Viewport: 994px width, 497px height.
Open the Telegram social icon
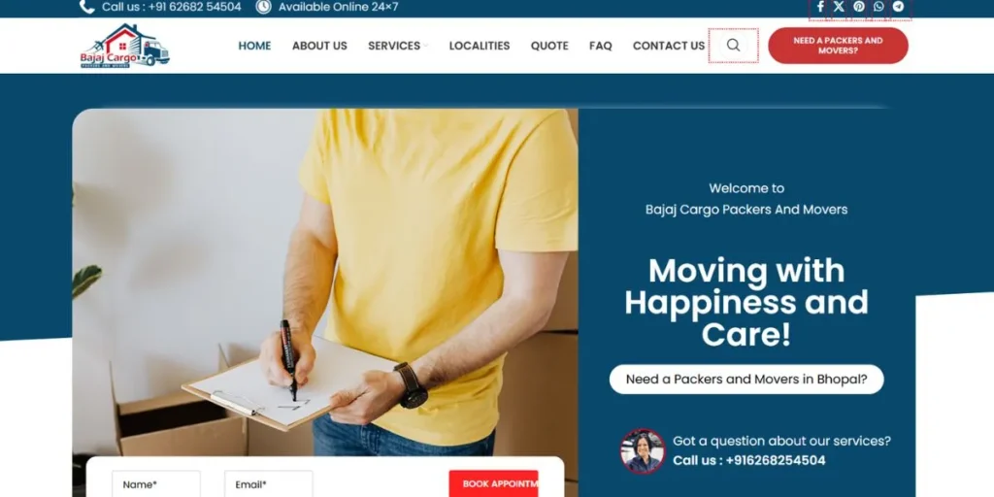point(898,7)
